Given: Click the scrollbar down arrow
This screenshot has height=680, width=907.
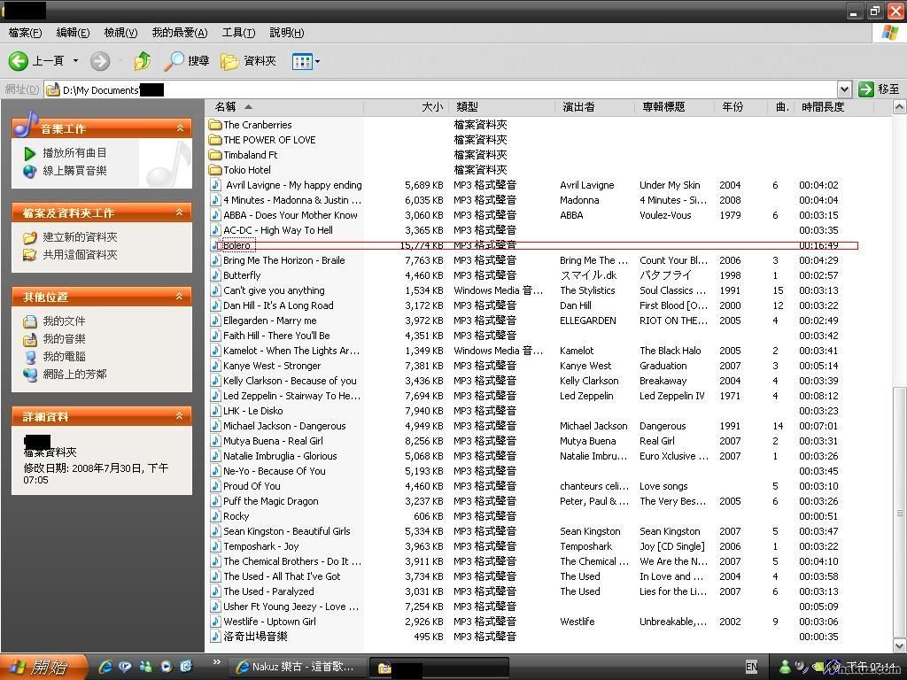Looking at the screenshot, I should click(x=900, y=645).
